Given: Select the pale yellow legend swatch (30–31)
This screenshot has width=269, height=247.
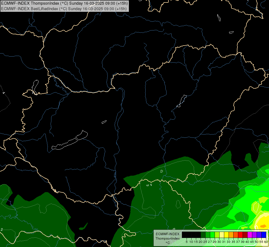Looking at the screenshot, I should (222, 235).
